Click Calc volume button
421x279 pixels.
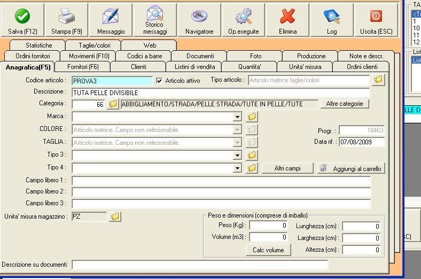(268, 250)
